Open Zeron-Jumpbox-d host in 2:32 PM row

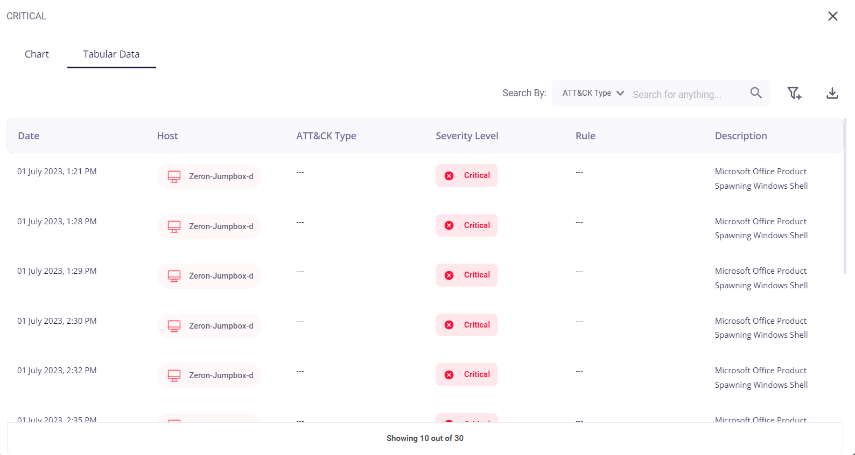(x=209, y=375)
